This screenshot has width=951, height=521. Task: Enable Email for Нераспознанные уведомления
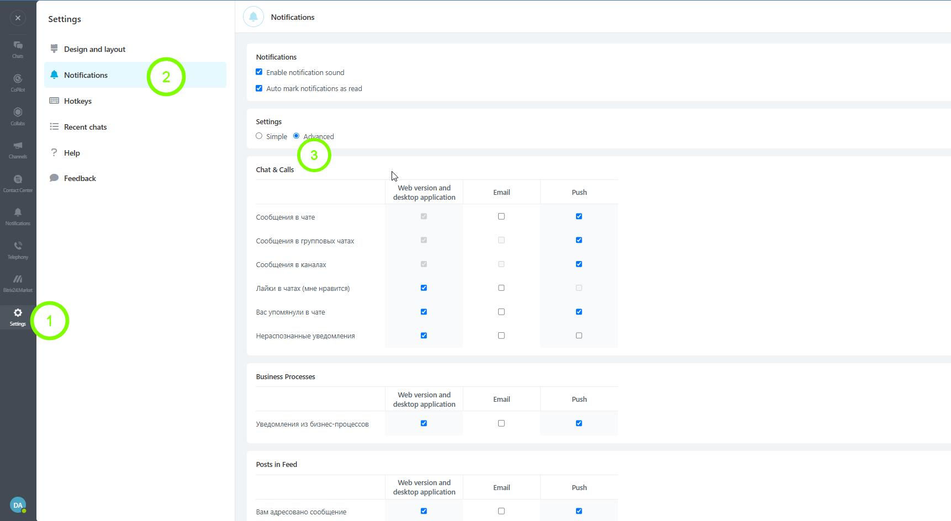501,336
